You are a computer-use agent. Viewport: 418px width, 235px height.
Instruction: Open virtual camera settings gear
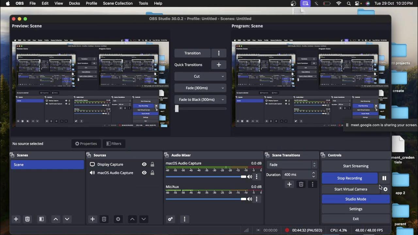coord(385,189)
